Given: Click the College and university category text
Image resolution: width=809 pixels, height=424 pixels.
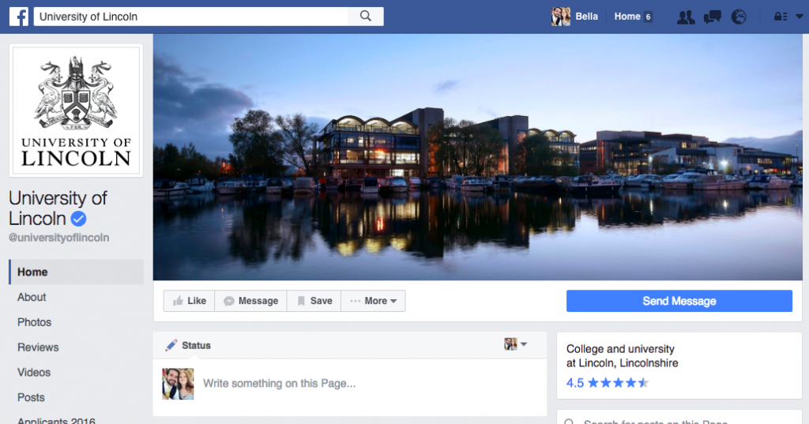Looking at the screenshot, I should [x=620, y=349].
